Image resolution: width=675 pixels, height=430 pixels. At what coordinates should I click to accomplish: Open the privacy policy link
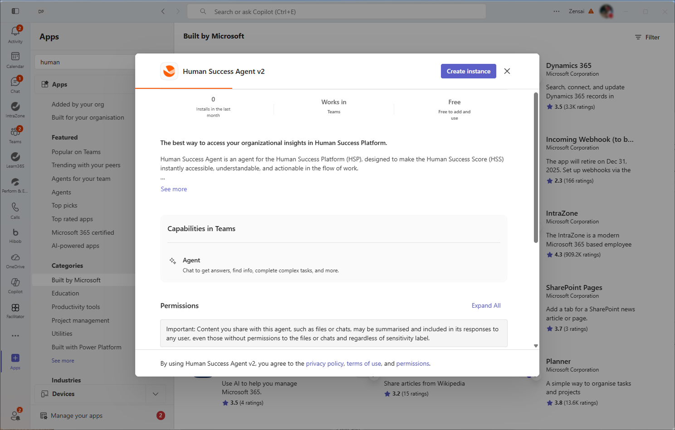pyautogui.click(x=324, y=363)
